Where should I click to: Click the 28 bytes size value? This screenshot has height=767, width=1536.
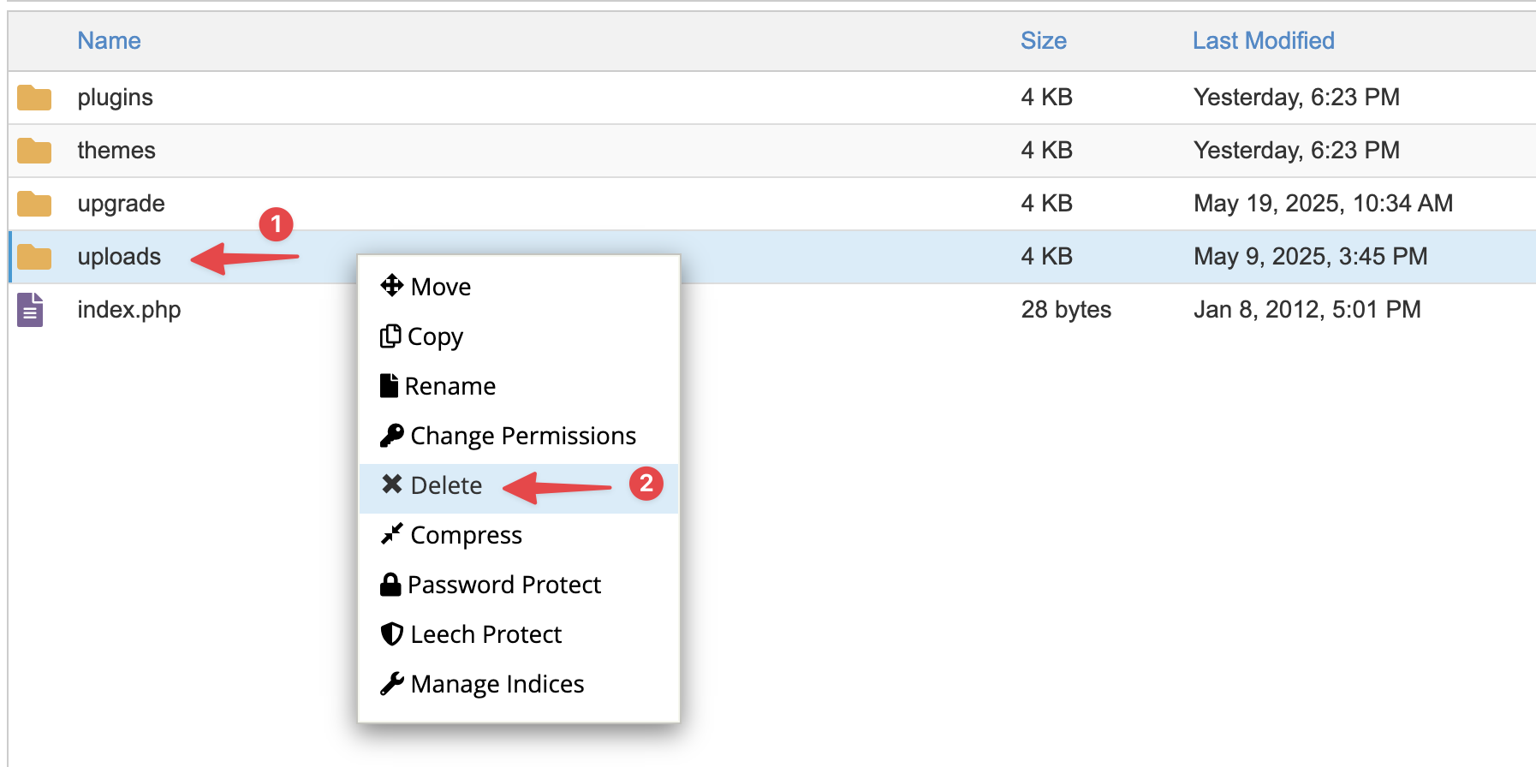[1066, 310]
